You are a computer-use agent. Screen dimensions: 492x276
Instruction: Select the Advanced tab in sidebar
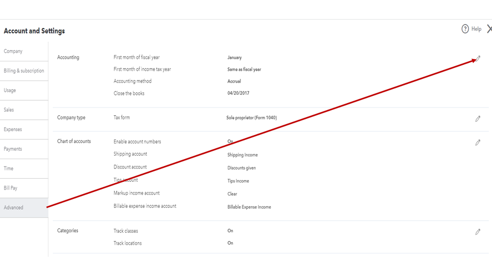point(14,208)
